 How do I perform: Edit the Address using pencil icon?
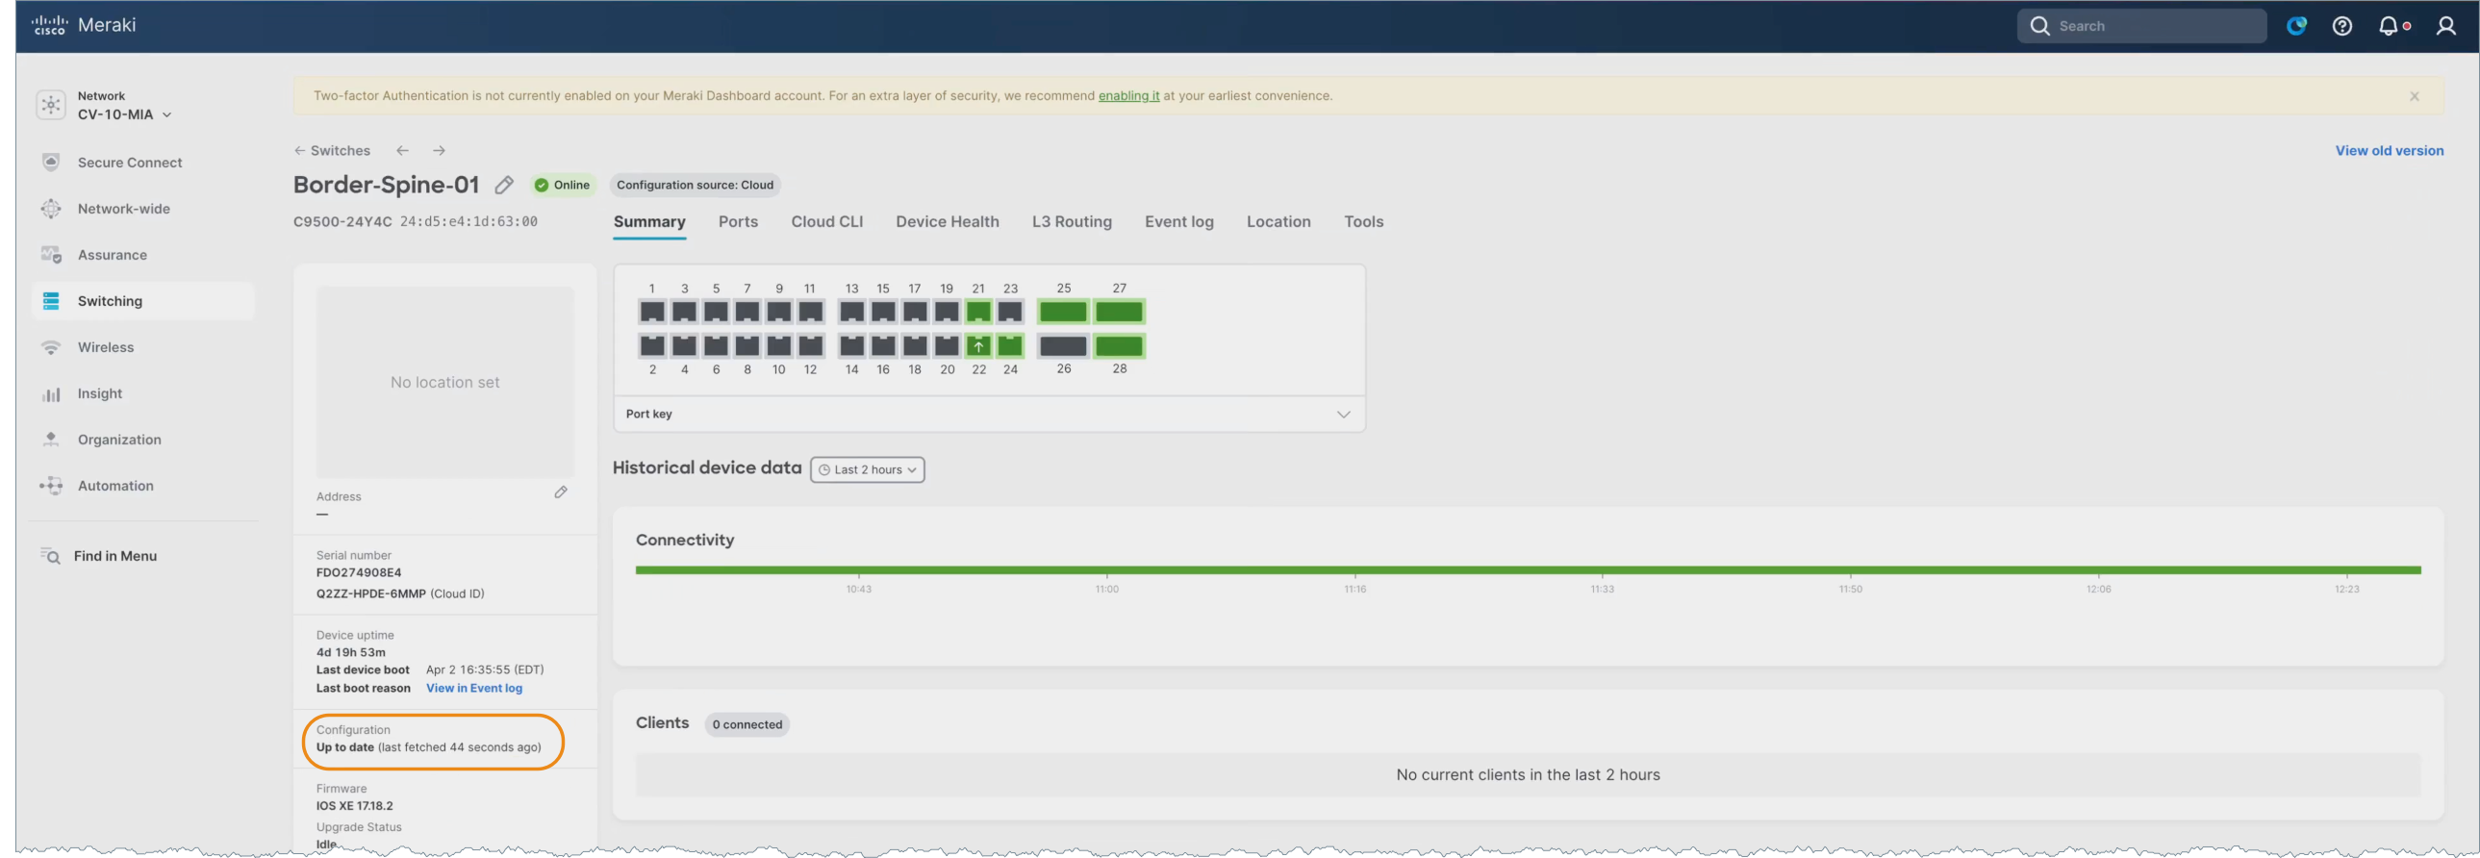[561, 492]
